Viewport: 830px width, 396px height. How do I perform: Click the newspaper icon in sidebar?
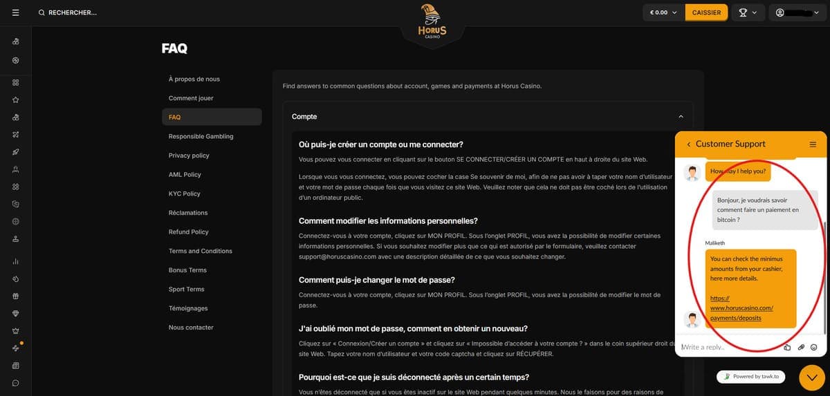pos(15,366)
